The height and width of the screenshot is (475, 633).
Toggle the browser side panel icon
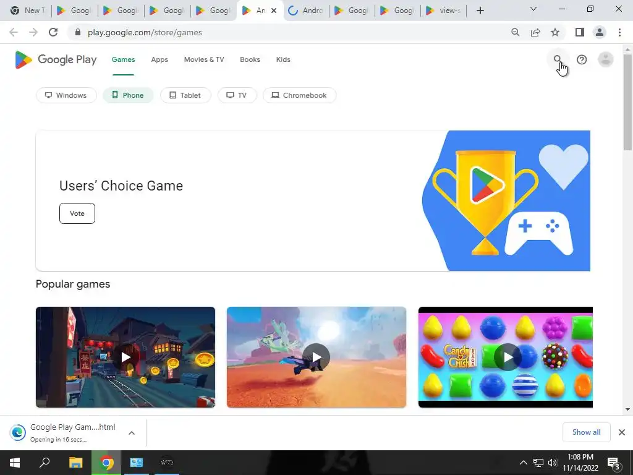coord(579,32)
